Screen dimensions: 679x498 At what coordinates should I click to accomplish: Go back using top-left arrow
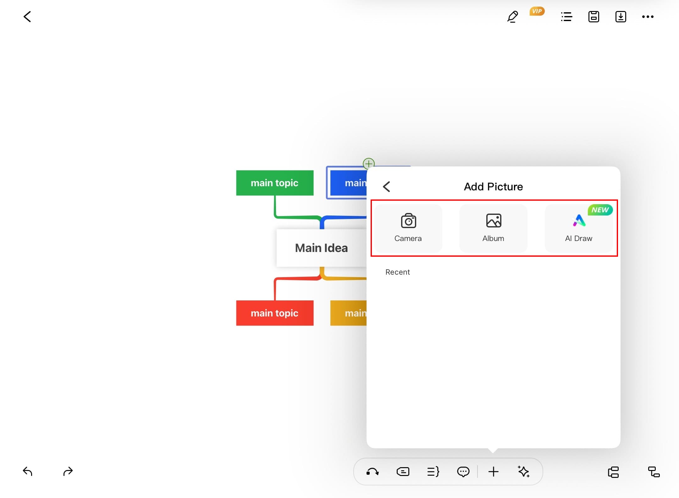27,17
